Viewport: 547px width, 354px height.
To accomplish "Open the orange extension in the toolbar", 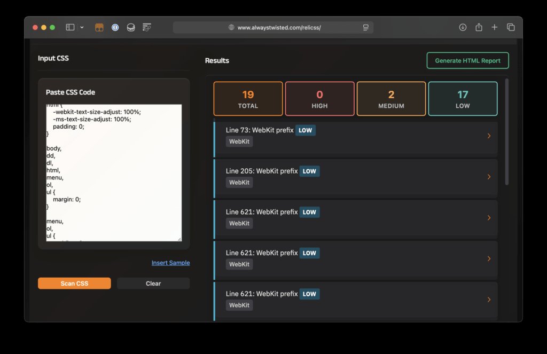I will pos(99,27).
